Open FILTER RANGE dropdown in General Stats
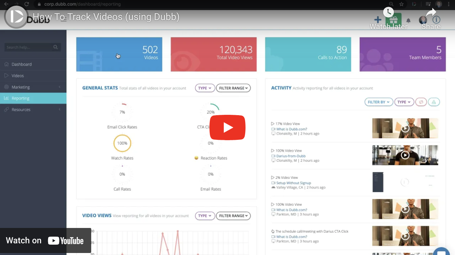 pos(233,88)
